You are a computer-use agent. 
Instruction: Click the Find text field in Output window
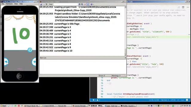click(65, 4)
